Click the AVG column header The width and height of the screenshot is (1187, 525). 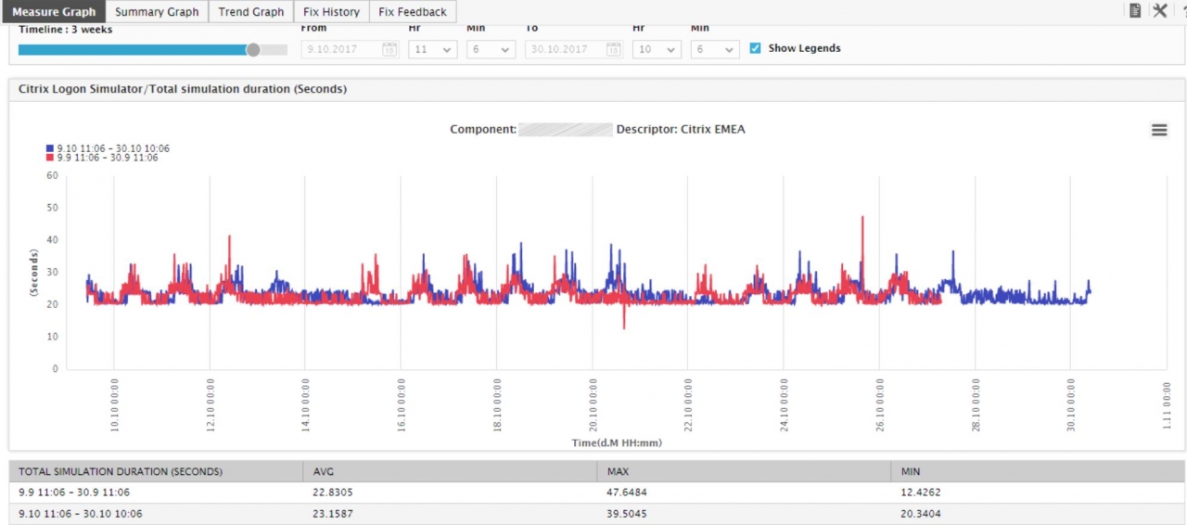(x=449, y=471)
